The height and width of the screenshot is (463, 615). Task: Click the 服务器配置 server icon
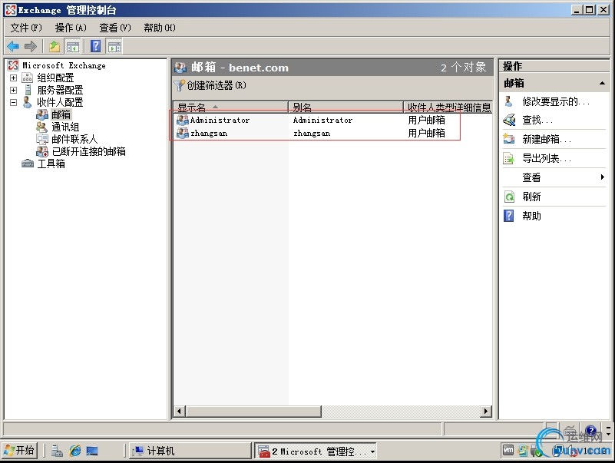click(x=28, y=90)
